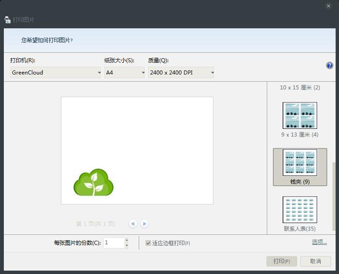Open the A4 paper size dropdown
Viewport: 339px width, 274px height.
pyautogui.click(x=124, y=72)
